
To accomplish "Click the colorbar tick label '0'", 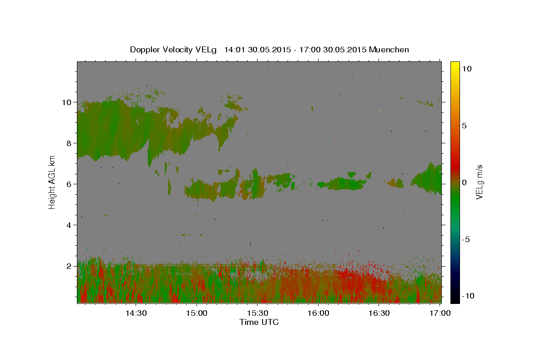I will [x=464, y=182].
